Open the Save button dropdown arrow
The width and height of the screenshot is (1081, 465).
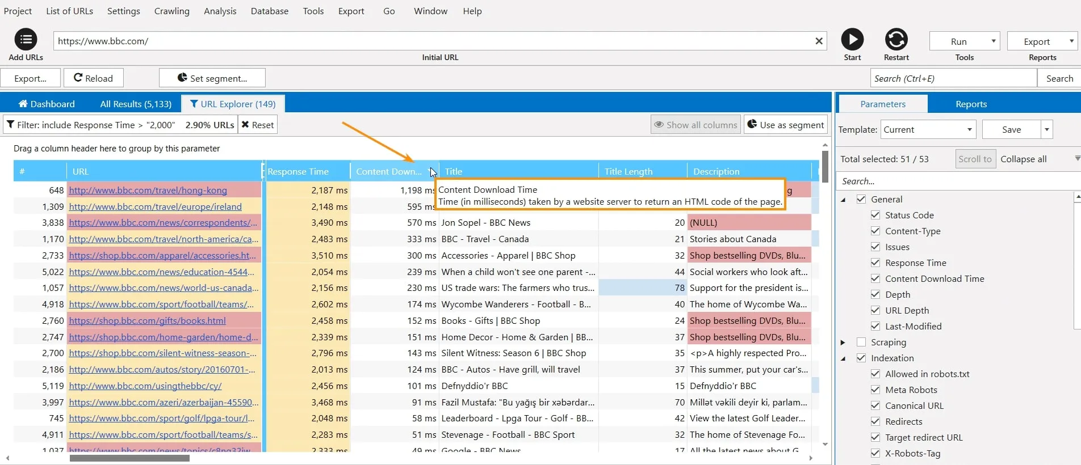pyautogui.click(x=1046, y=129)
